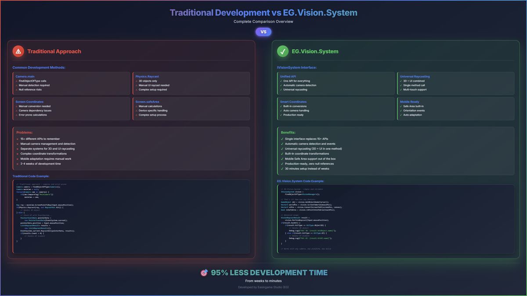Click checkmark beside 30 minutes setup instead of weeks
The height and width of the screenshot is (296, 527).
282,169
